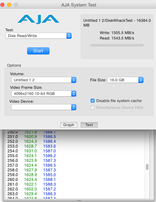Click the DiskWhackTest file path text
This screenshot has height=202, width=156.
pyautogui.click(x=117, y=23)
